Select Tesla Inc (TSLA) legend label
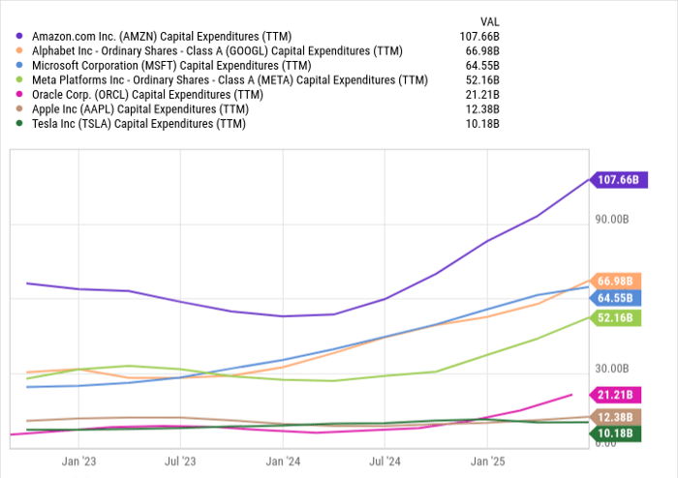The width and height of the screenshot is (678, 478). click(139, 124)
